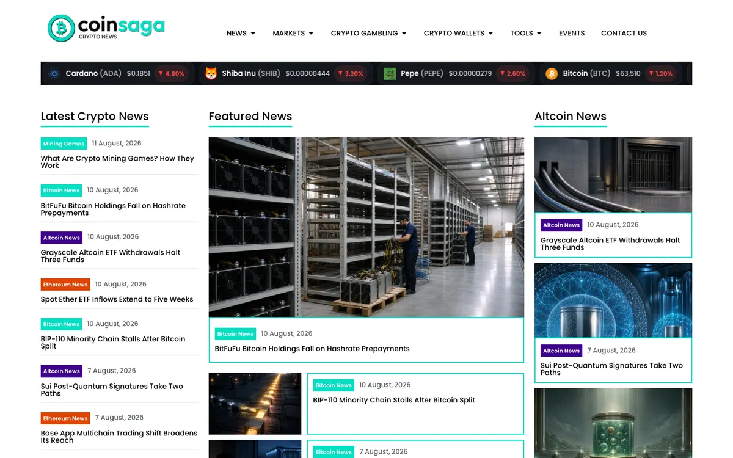Open the Contact Us menu item

point(624,33)
